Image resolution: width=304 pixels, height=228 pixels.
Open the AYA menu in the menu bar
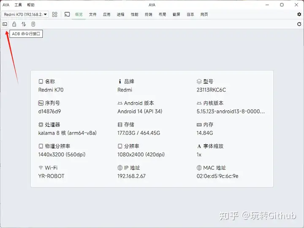[x=6, y=5]
